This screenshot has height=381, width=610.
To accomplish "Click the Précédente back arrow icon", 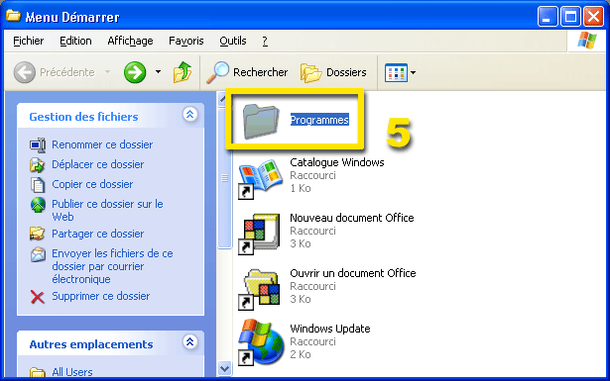I will [x=25, y=72].
